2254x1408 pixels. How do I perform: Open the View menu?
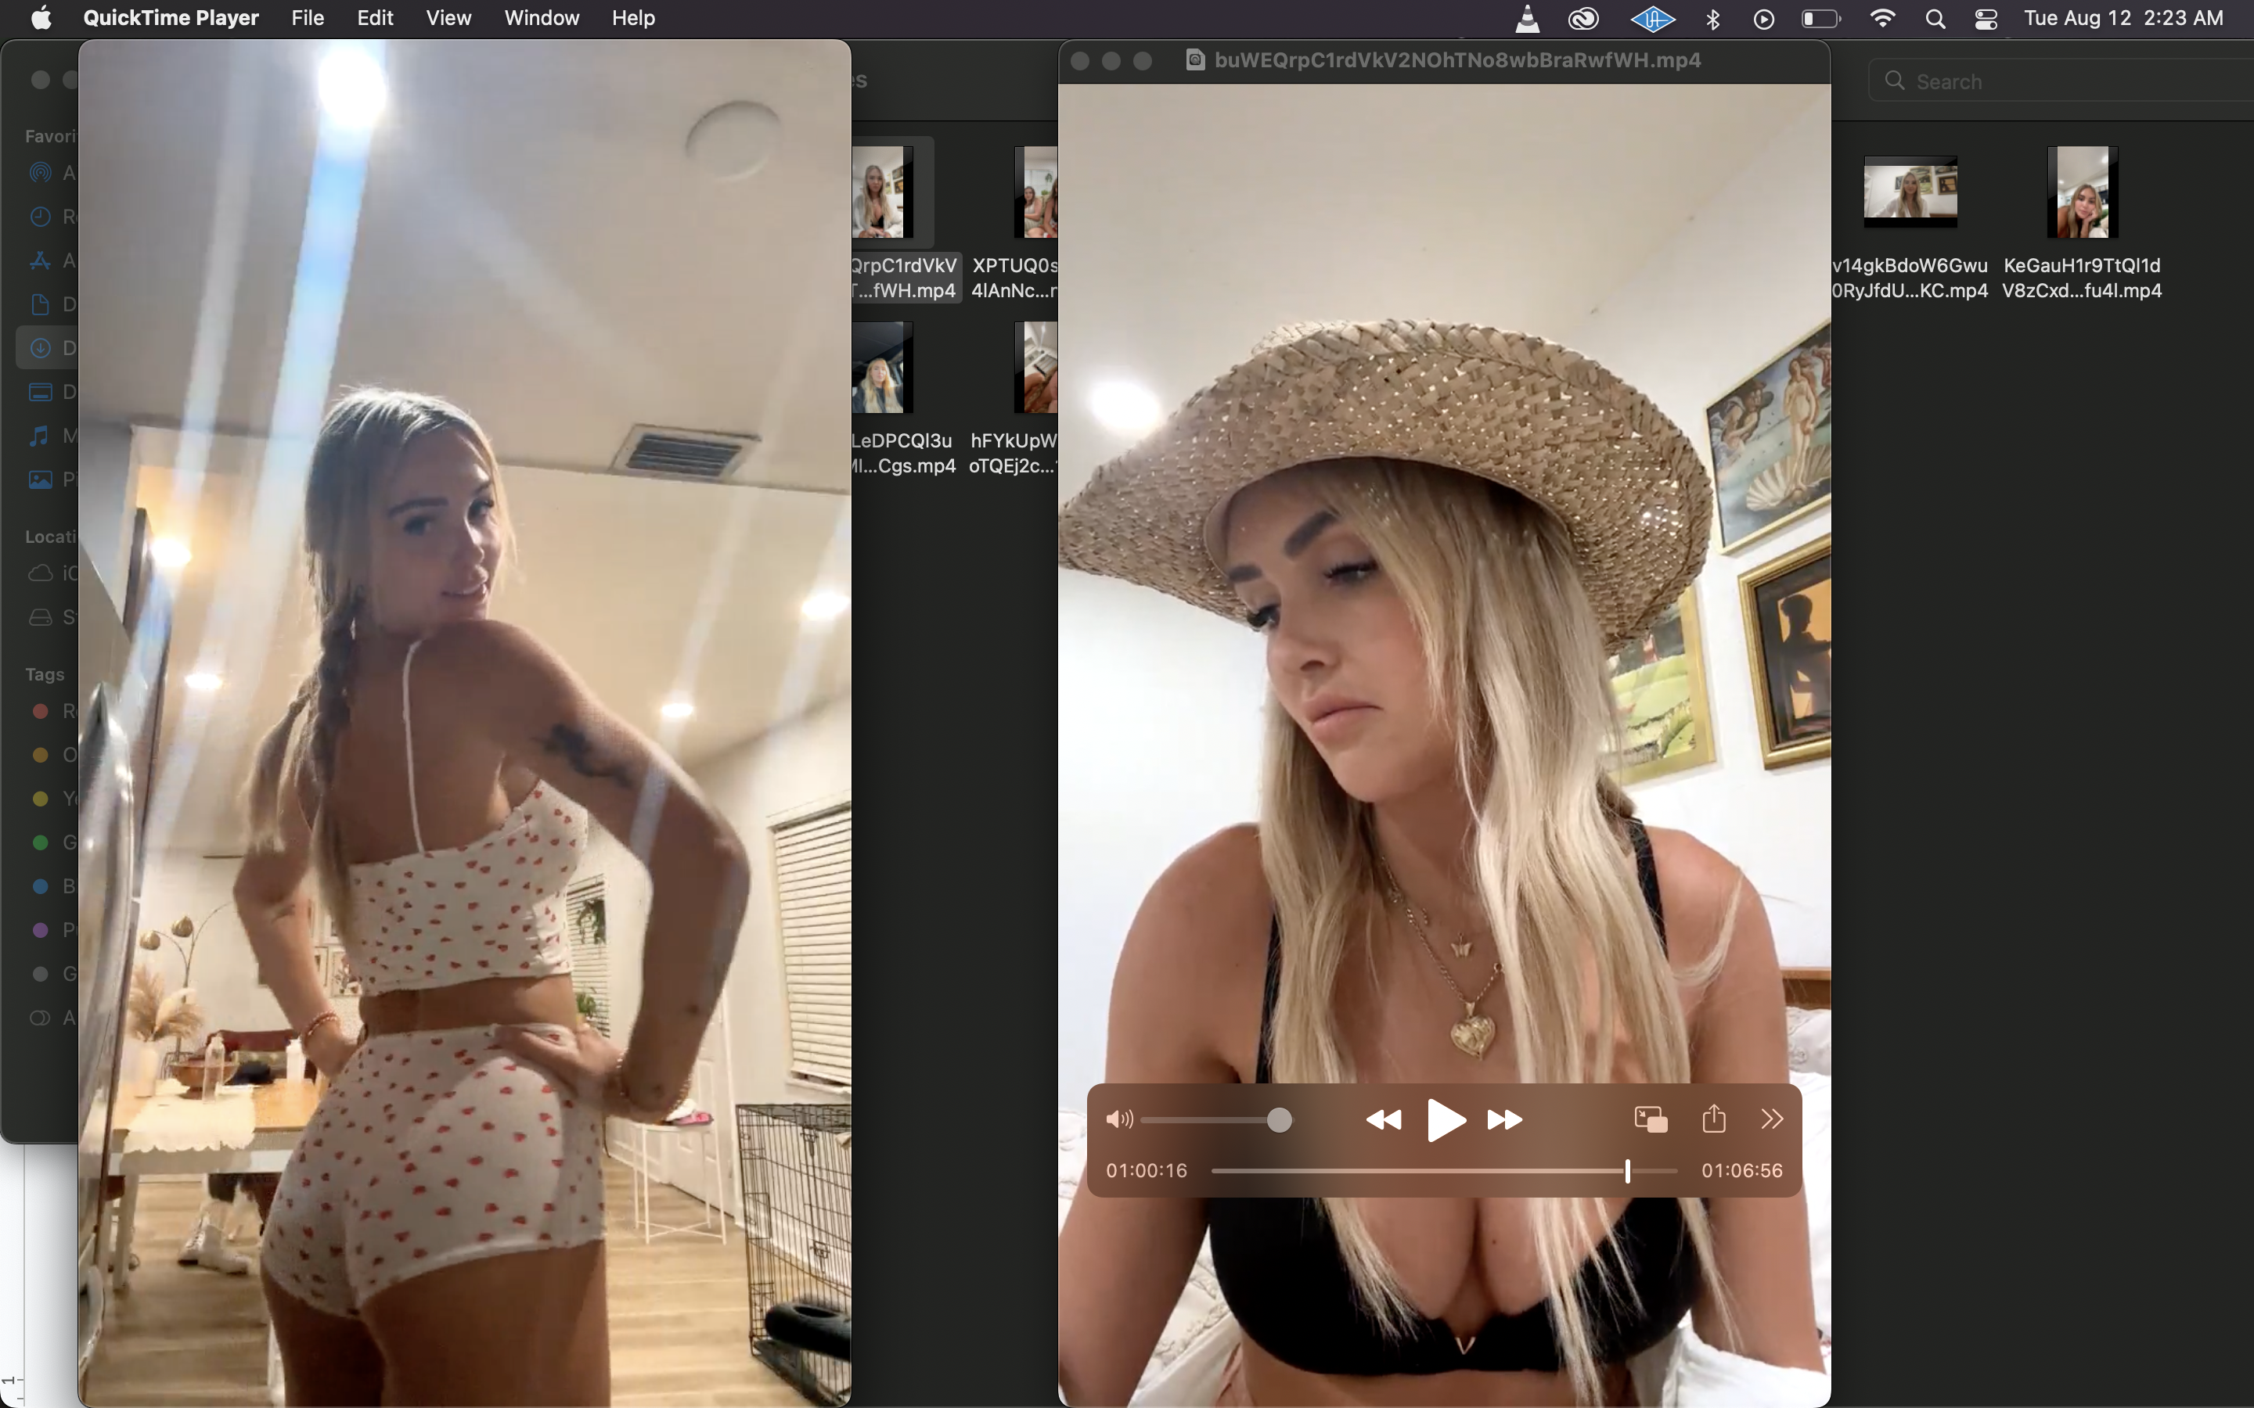click(x=448, y=18)
